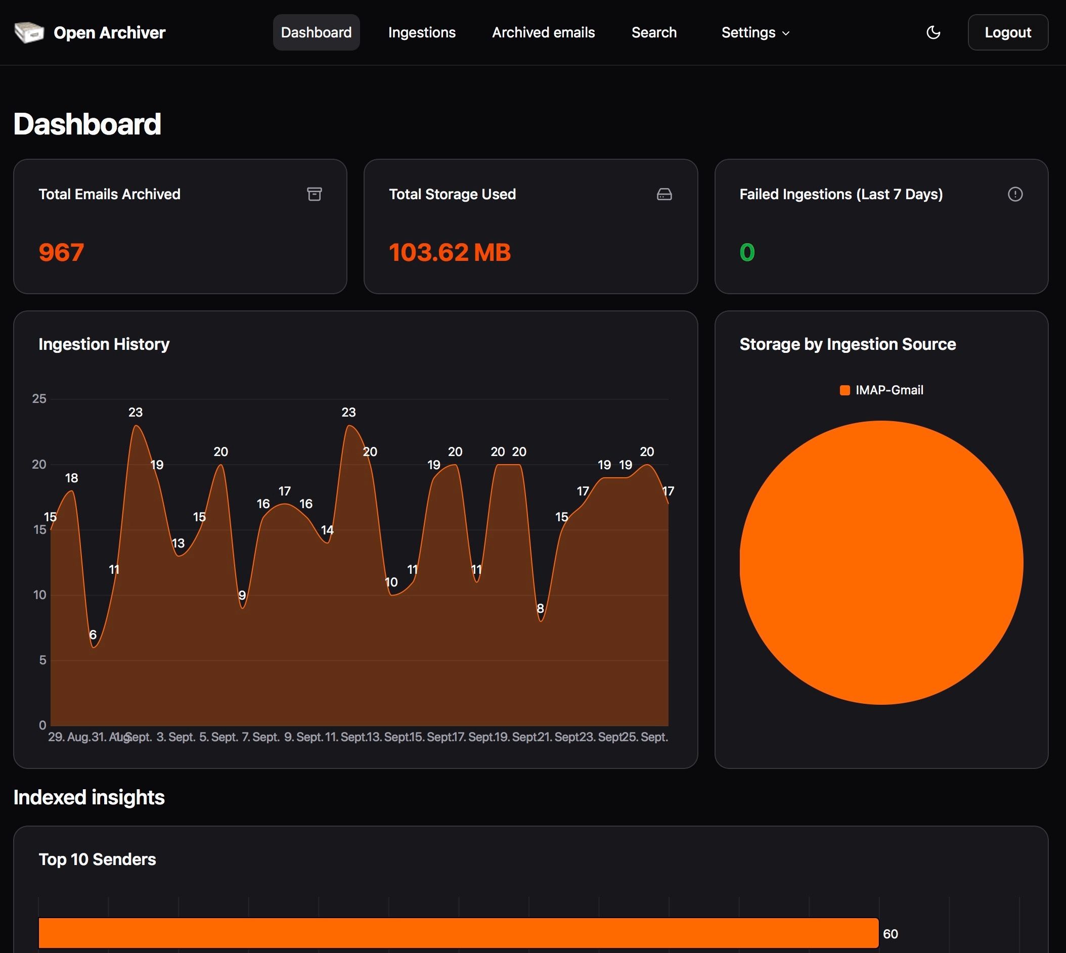Click the orange pie chart slice
Image resolution: width=1066 pixels, height=953 pixels.
click(880, 562)
